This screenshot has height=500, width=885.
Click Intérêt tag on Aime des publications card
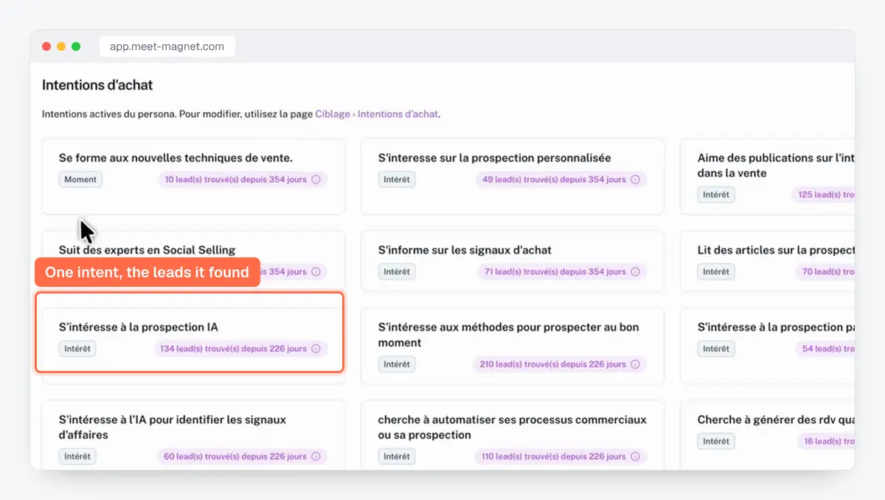pos(716,195)
